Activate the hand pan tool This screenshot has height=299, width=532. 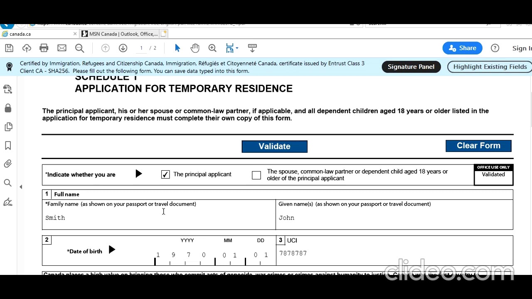coord(195,48)
